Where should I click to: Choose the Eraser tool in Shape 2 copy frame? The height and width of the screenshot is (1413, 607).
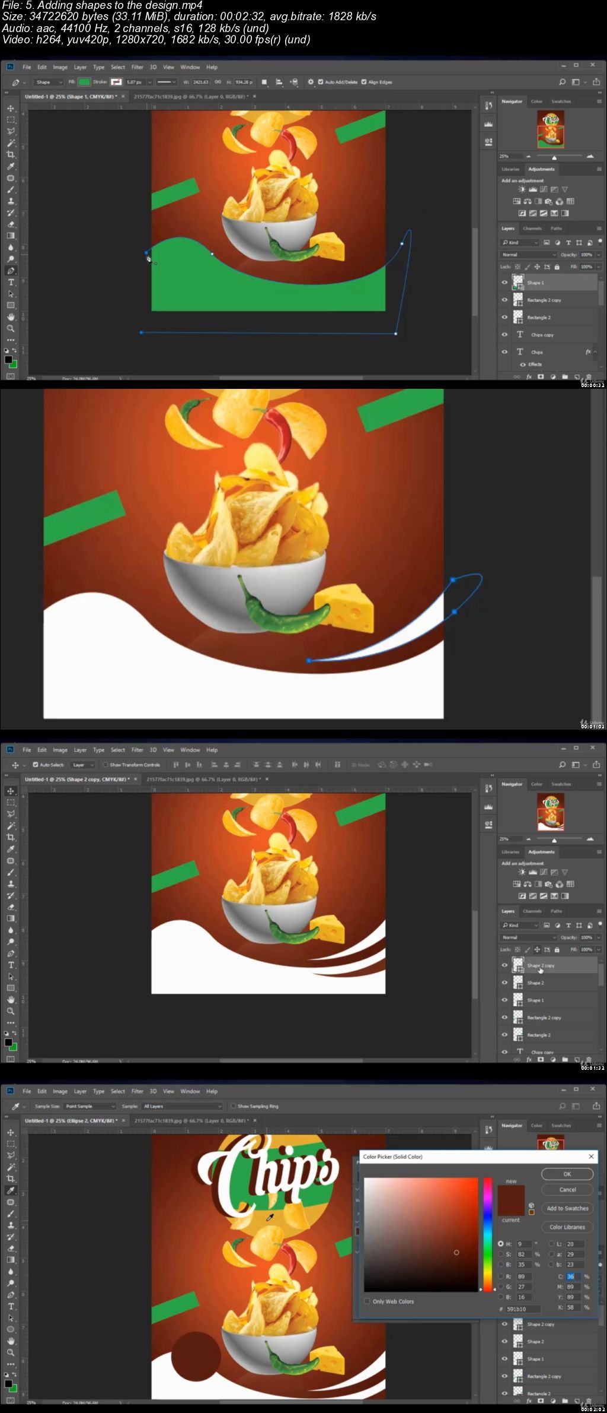[11, 907]
